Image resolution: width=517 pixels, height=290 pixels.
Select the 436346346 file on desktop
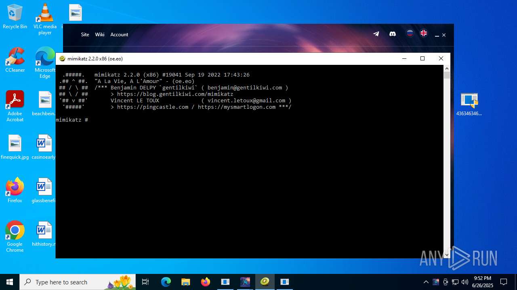(x=469, y=104)
